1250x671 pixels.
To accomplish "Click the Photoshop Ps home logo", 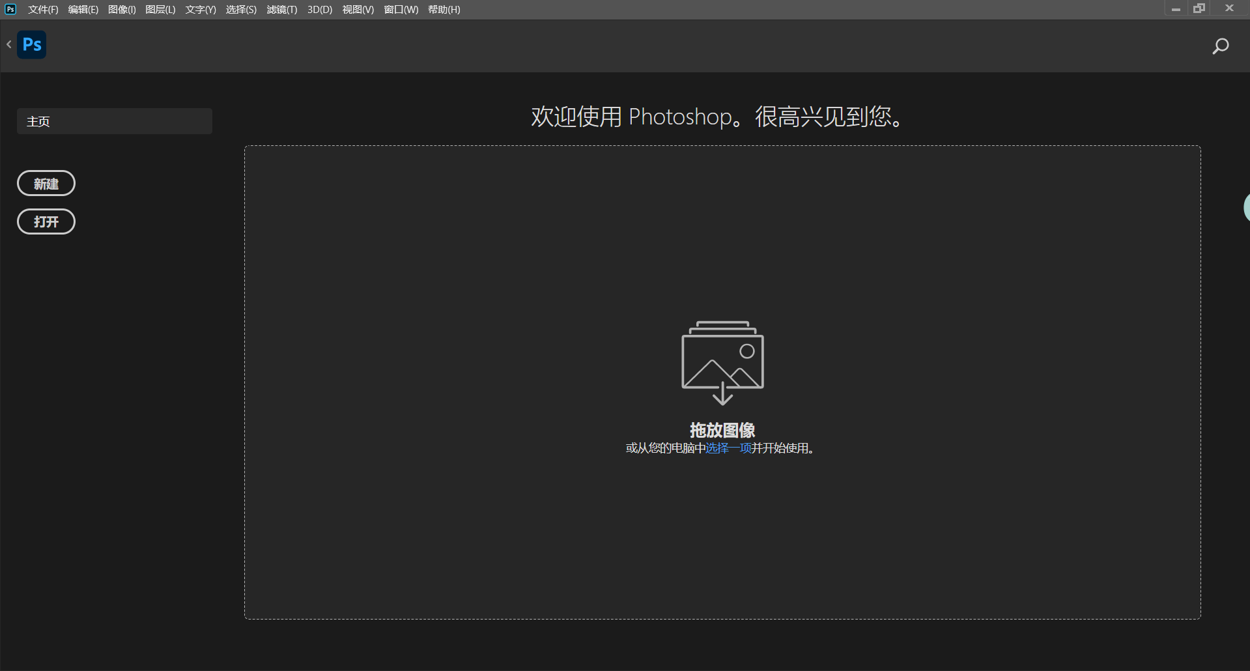I will coord(31,45).
